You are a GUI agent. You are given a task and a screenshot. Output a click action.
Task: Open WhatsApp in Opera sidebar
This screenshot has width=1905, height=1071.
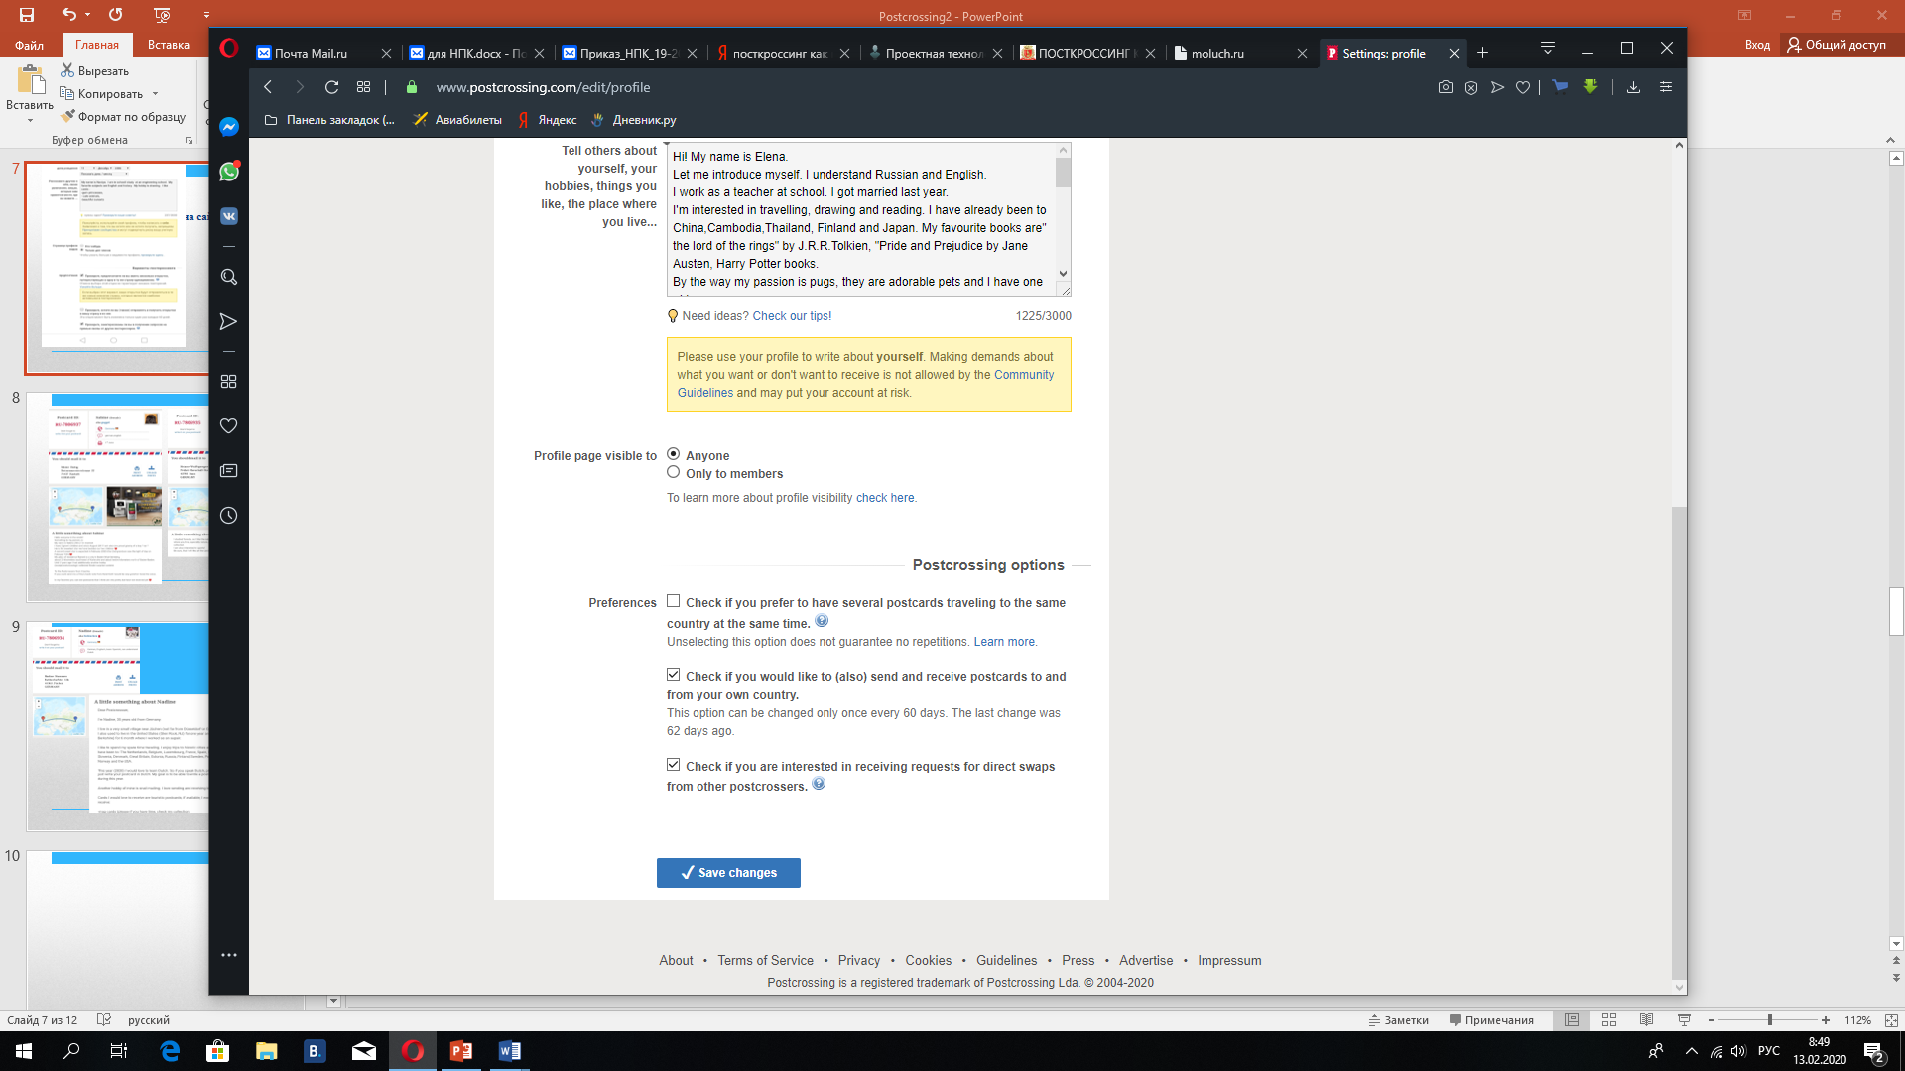click(229, 172)
